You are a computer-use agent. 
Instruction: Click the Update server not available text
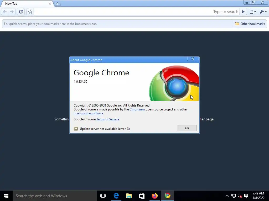coord(105,129)
